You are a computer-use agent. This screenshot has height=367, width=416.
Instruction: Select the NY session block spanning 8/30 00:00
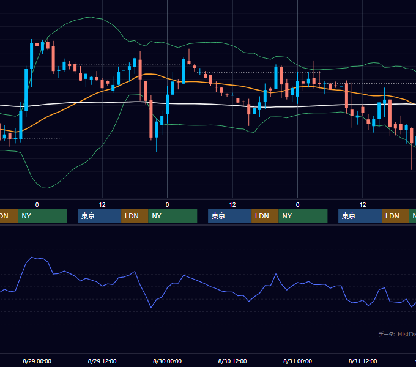[173, 216]
